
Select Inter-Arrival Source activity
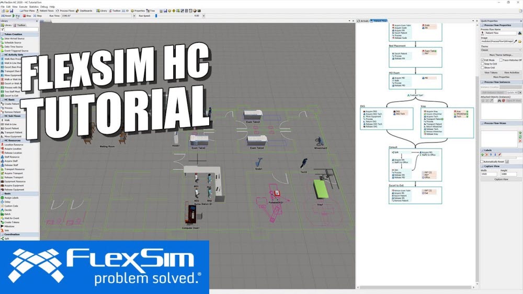[x=14, y=39]
